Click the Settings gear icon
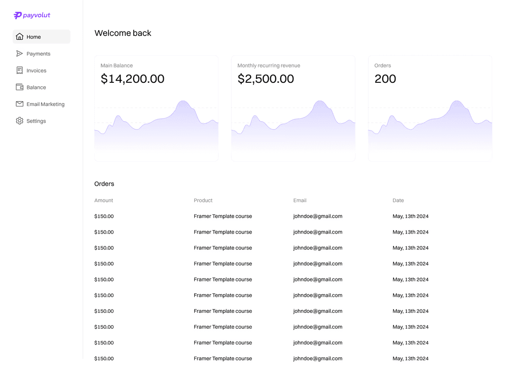The height and width of the screenshot is (376, 505). pos(20,121)
